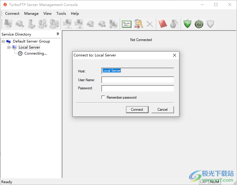Click the Service Directory panel title

point(16,34)
